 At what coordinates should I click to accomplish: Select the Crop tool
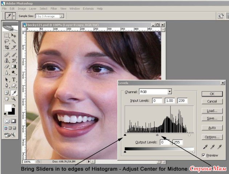point(7,47)
